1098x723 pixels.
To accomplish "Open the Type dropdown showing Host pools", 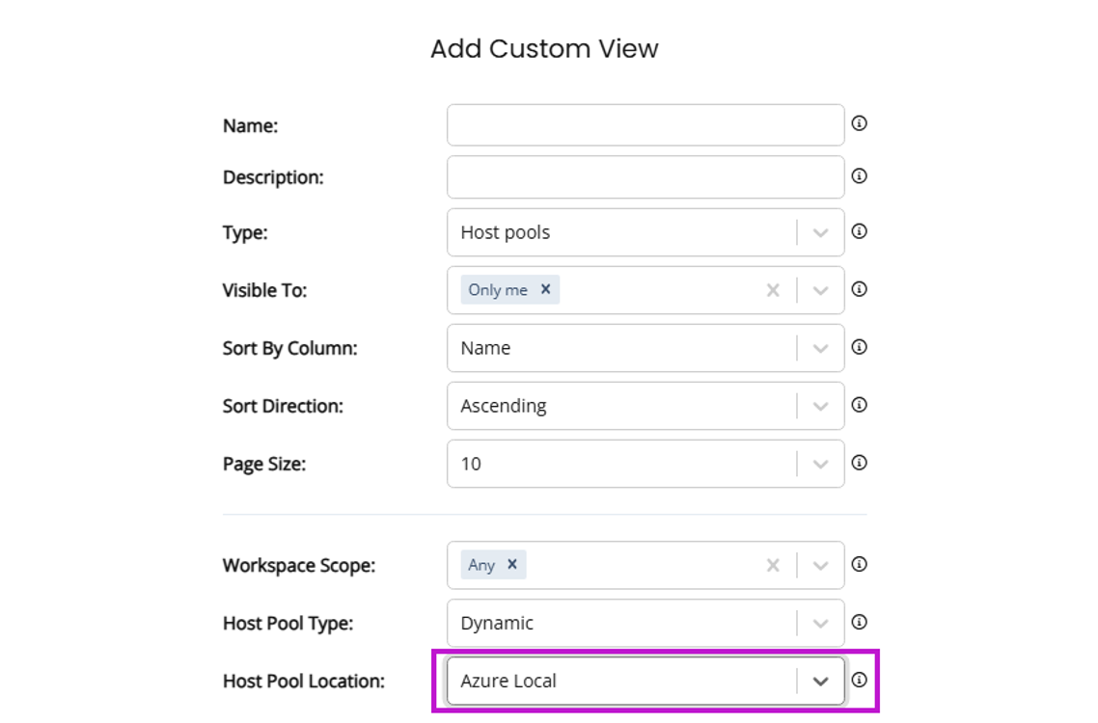I will (820, 232).
